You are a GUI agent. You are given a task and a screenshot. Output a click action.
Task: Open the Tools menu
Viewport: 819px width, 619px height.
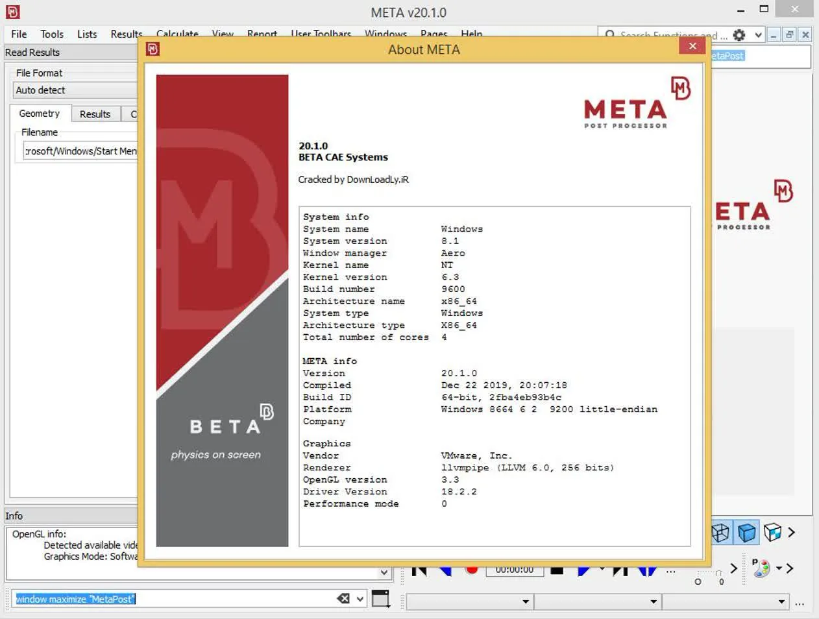click(x=52, y=34)
